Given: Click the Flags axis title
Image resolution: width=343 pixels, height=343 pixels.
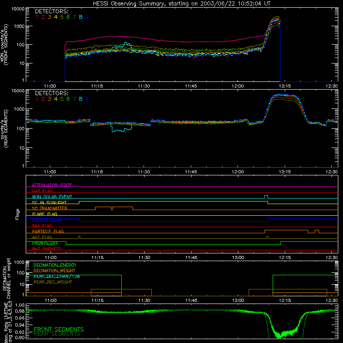Looking at the screenshot, I should pyautogui.click(x=18, y=214).
